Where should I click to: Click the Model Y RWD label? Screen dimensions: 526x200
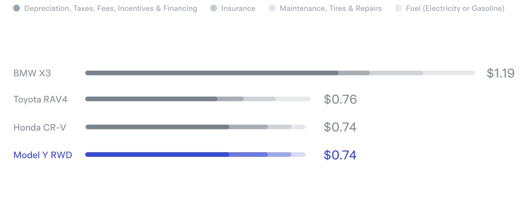click(x=43, y=155)
